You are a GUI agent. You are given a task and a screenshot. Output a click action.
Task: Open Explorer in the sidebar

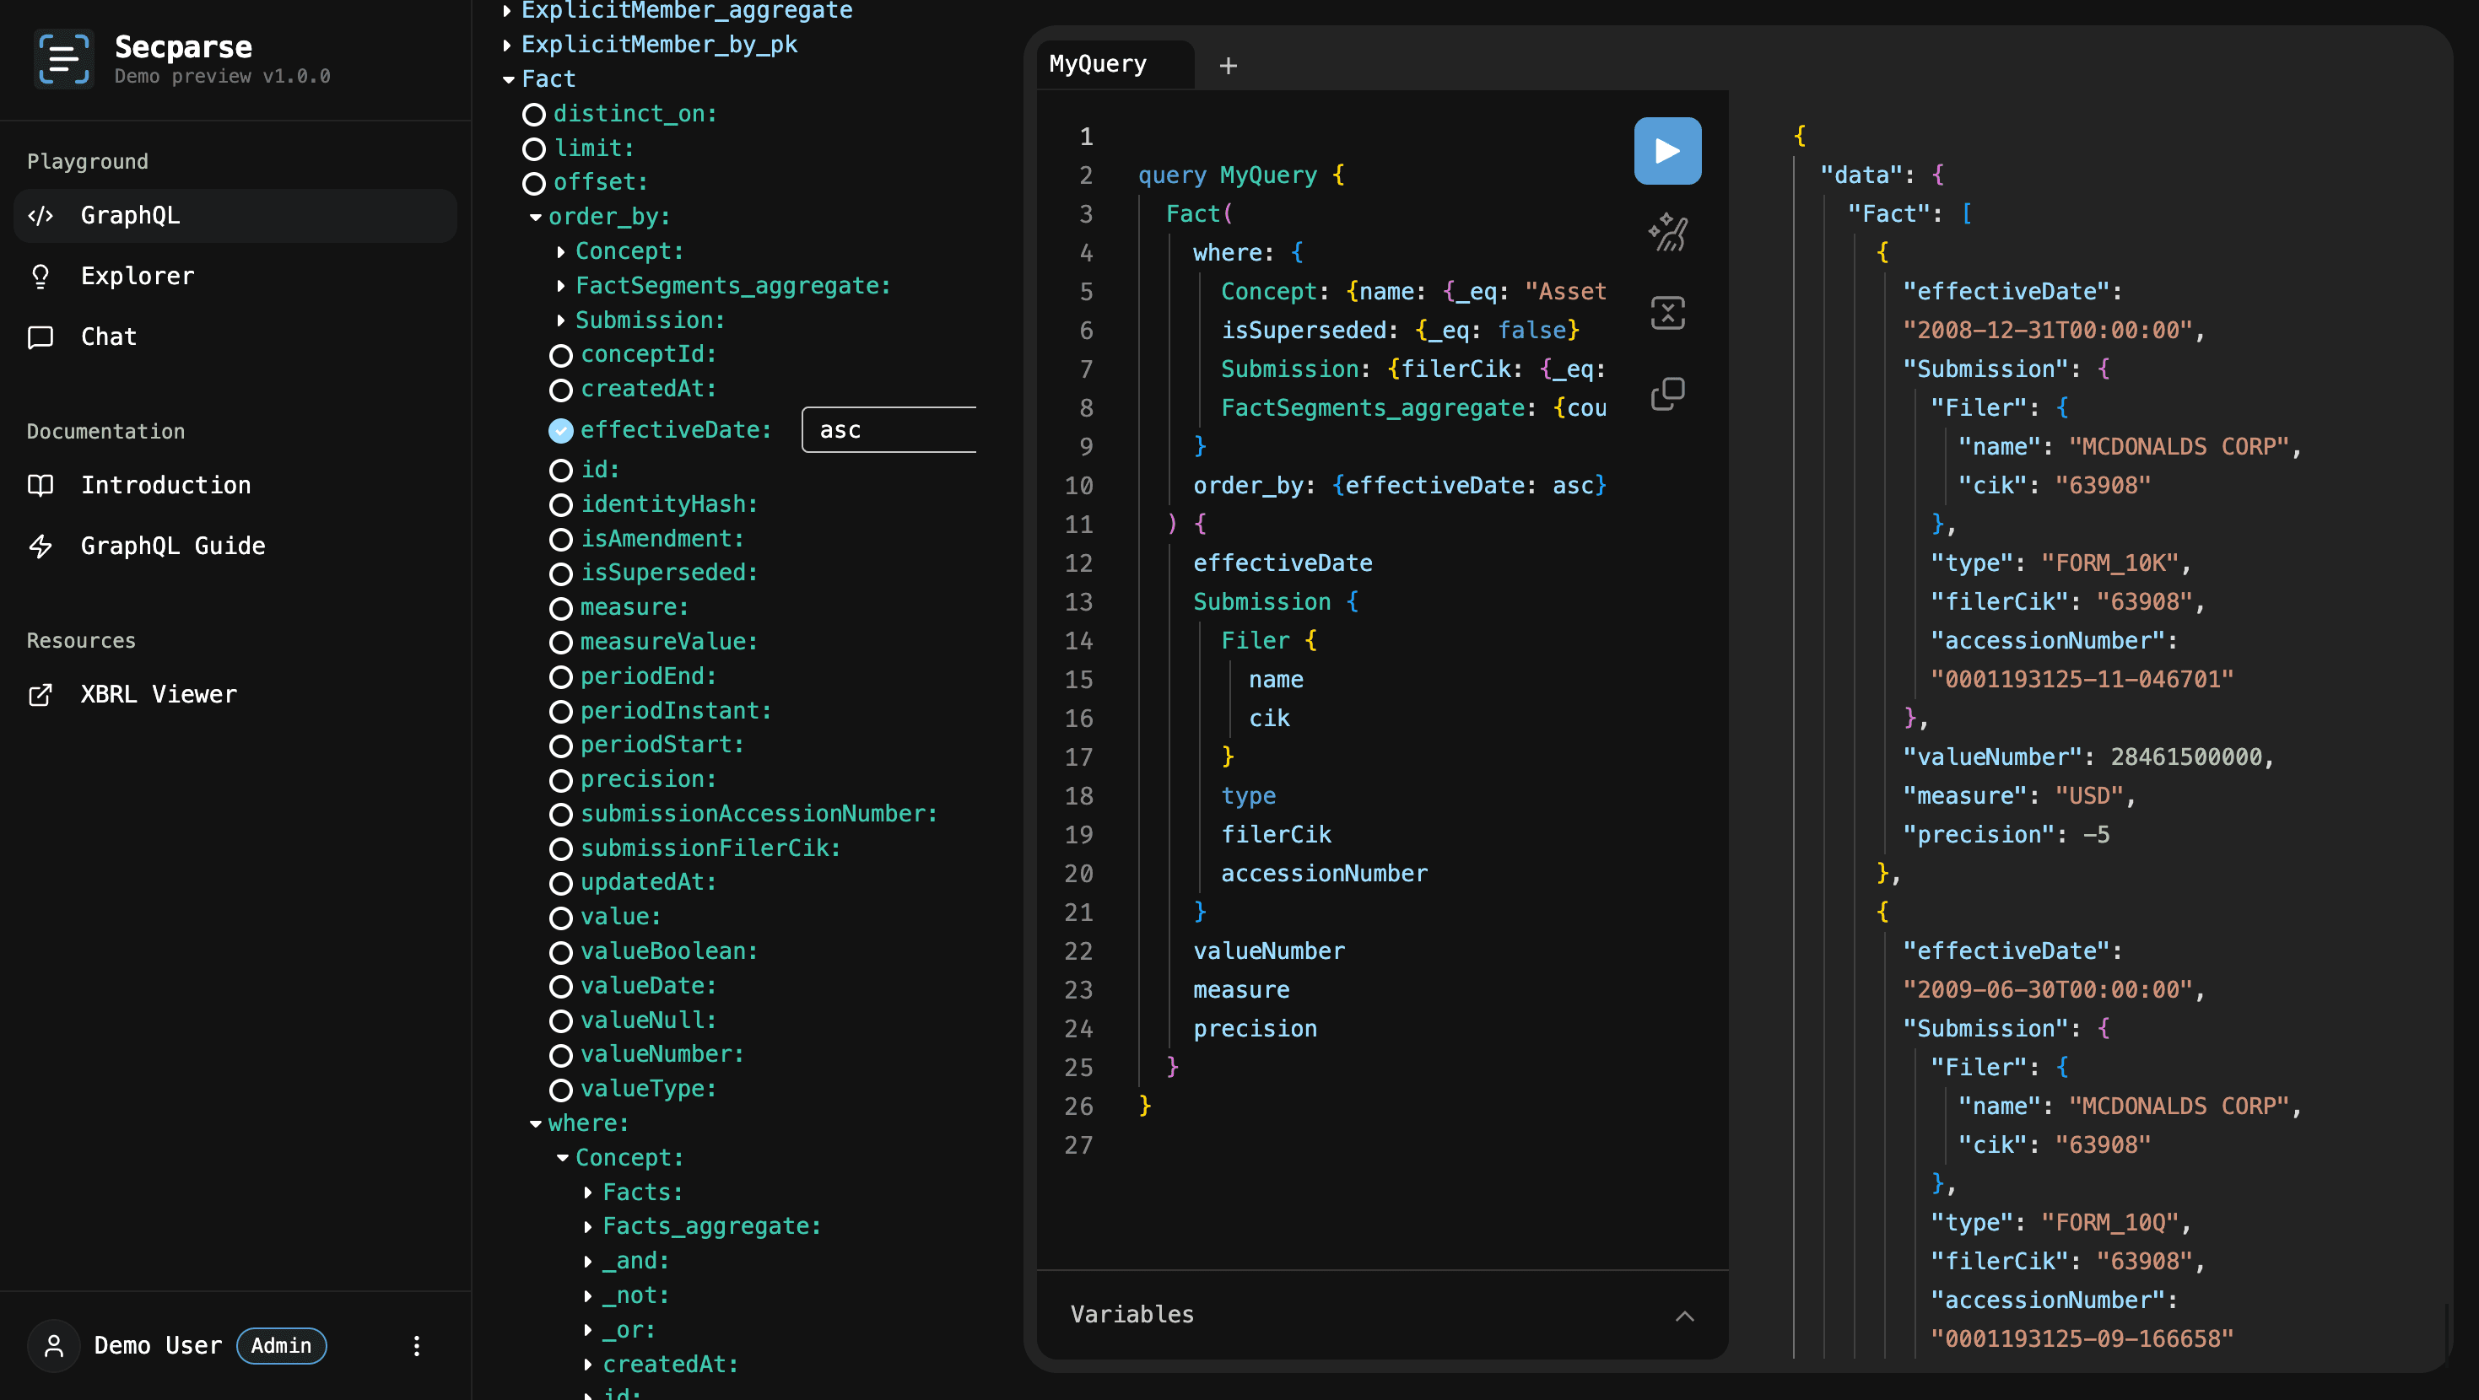point(137,276)
